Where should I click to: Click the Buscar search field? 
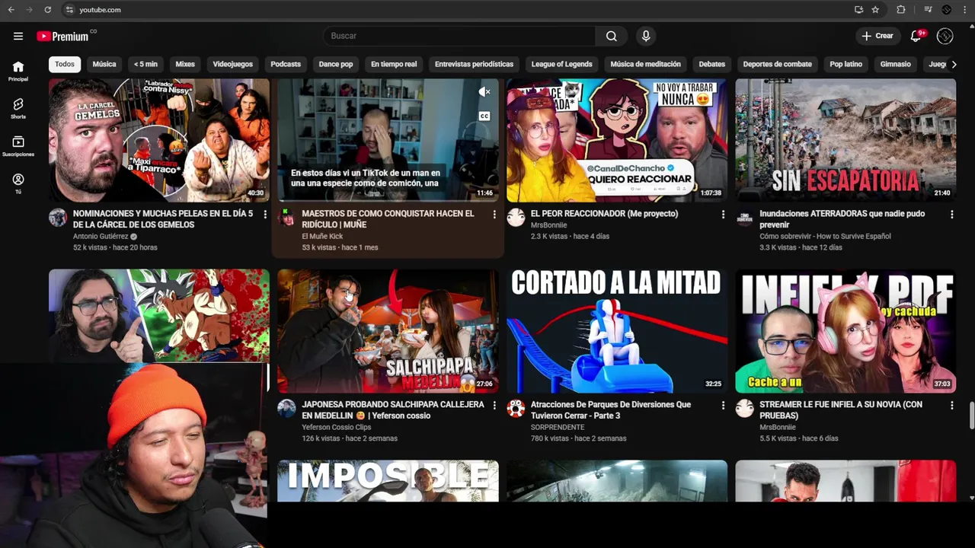459,36
